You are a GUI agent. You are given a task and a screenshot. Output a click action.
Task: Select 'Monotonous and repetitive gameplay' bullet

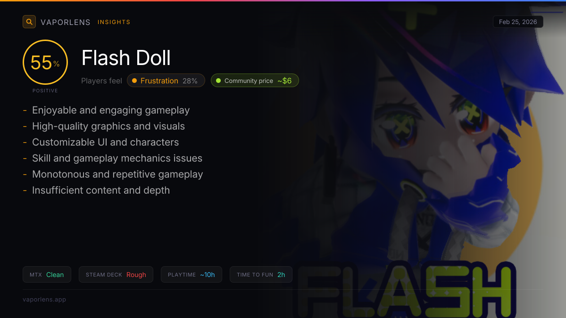click(x=117, y=174)
